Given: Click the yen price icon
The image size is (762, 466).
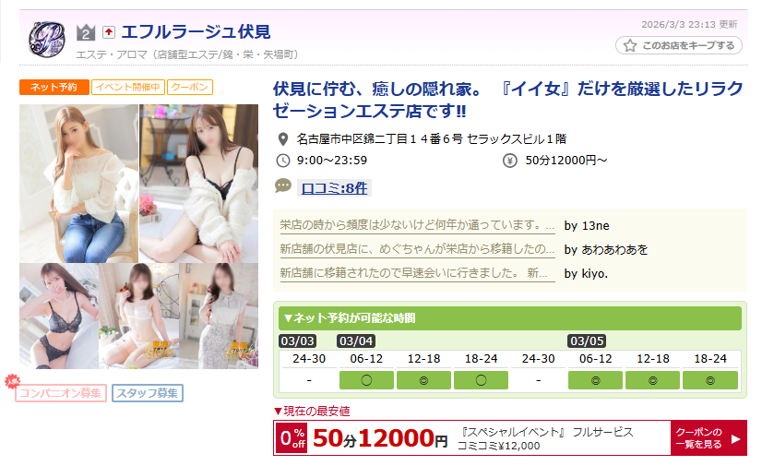Looking at the screenshot, I should (x=510, y=161).
